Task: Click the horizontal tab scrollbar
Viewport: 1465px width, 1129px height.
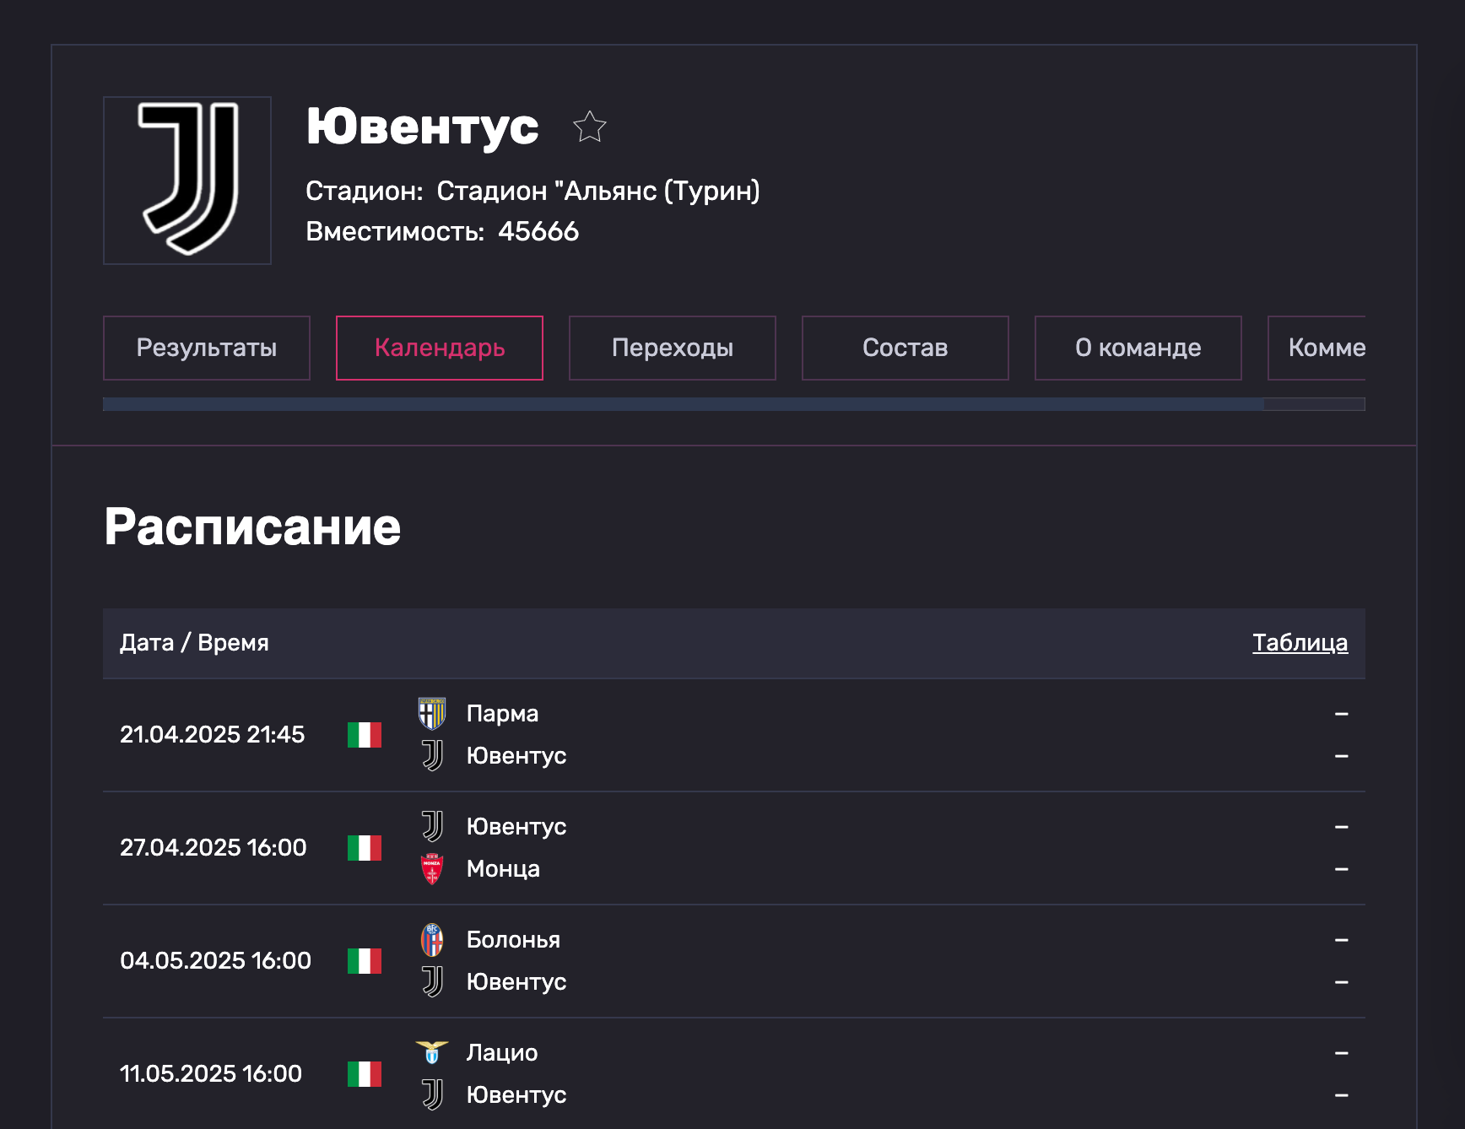Action: click(x=684, y=404)
